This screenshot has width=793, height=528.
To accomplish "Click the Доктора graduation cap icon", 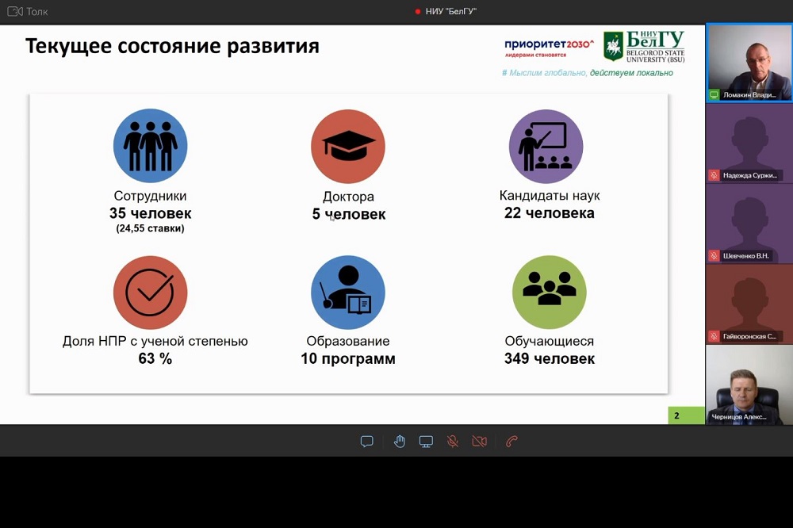I will 348,147.
